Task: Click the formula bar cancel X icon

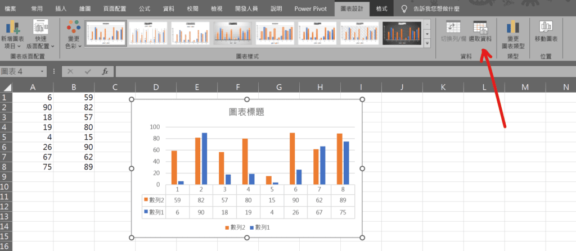Action: point(70,71)
